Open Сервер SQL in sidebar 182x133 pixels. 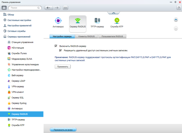(16, 98)
